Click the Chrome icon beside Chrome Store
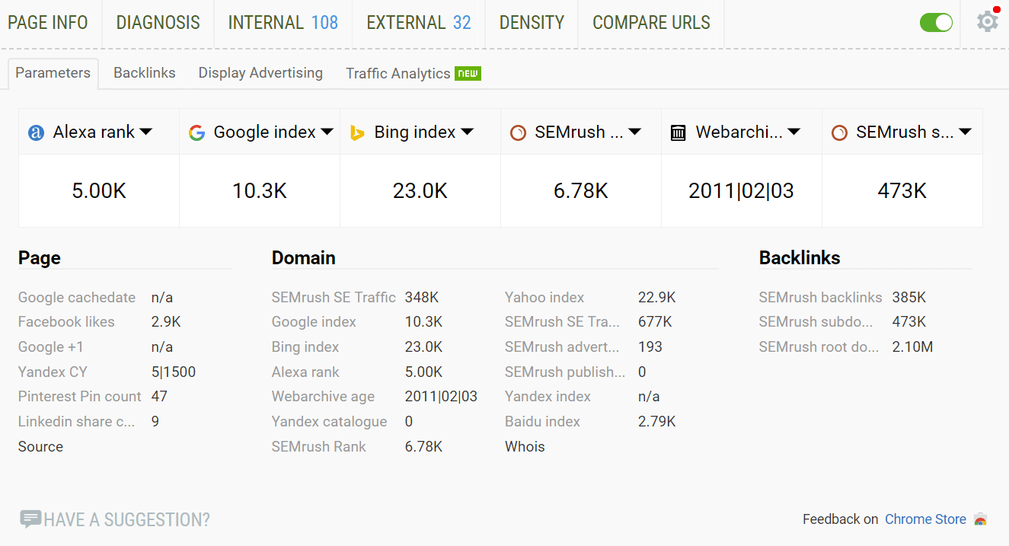 coord(981,519)
